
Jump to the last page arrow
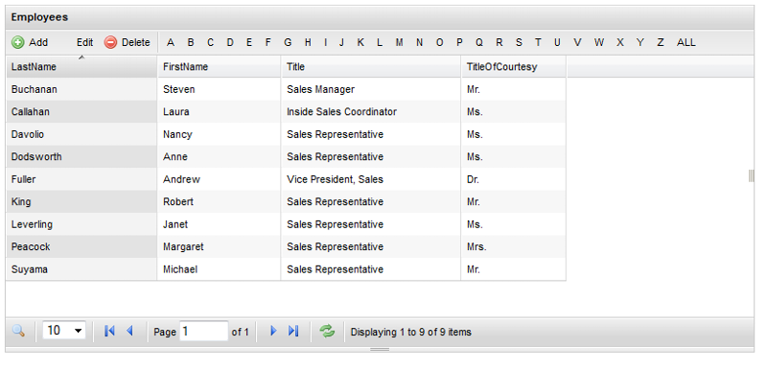[293, 331]
